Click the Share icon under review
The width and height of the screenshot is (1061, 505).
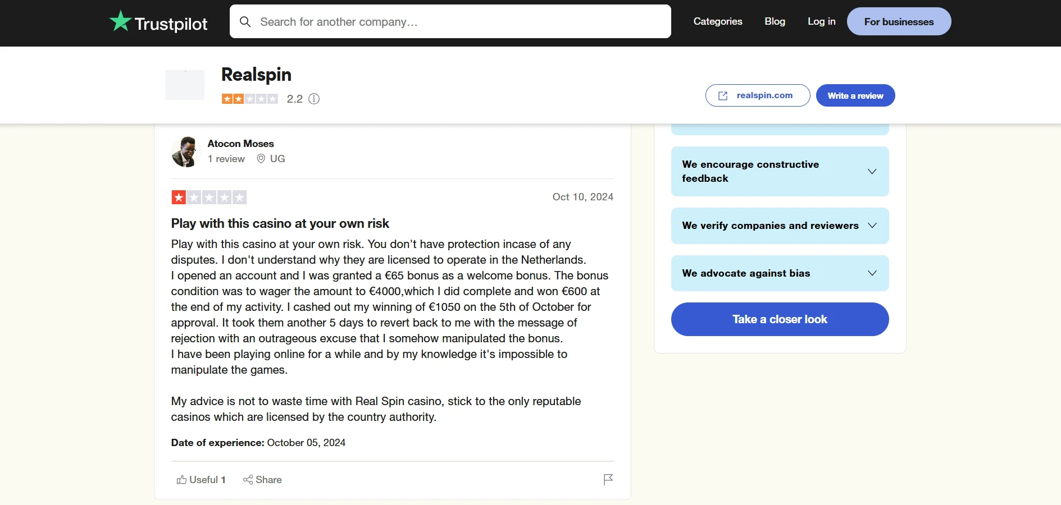pyautogui.click(x=248, y=480)
